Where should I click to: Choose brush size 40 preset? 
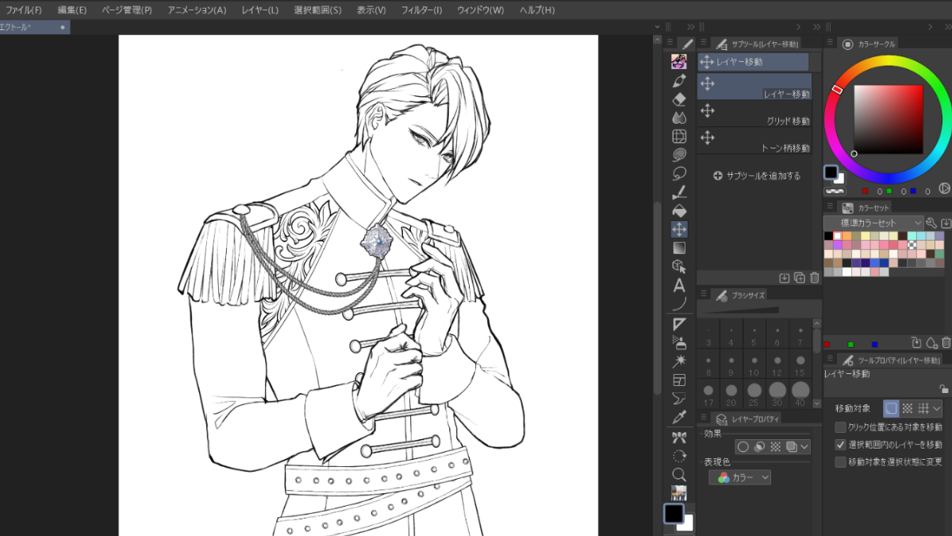(x=800, y=394)
